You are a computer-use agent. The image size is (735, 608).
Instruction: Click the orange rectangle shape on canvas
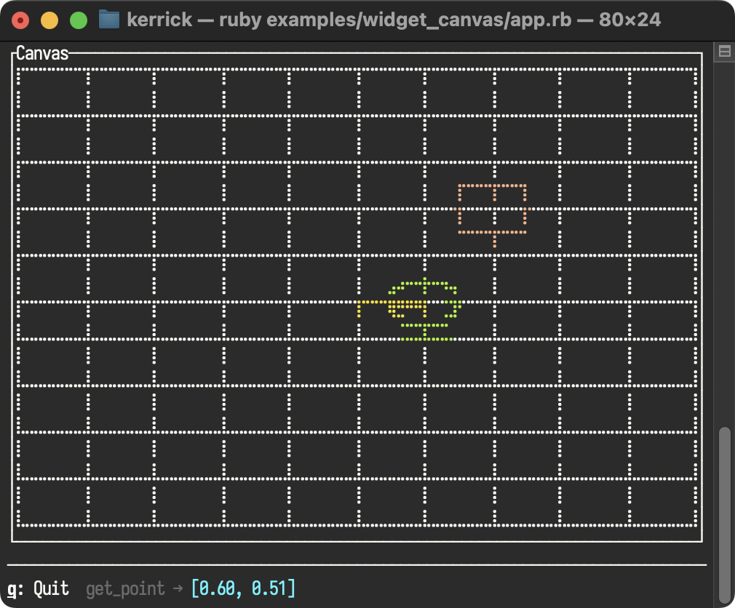(492, 209)
